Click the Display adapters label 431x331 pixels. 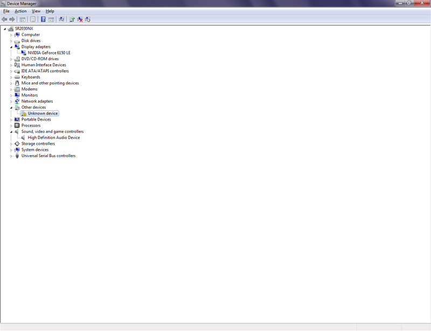coord(36,47)
